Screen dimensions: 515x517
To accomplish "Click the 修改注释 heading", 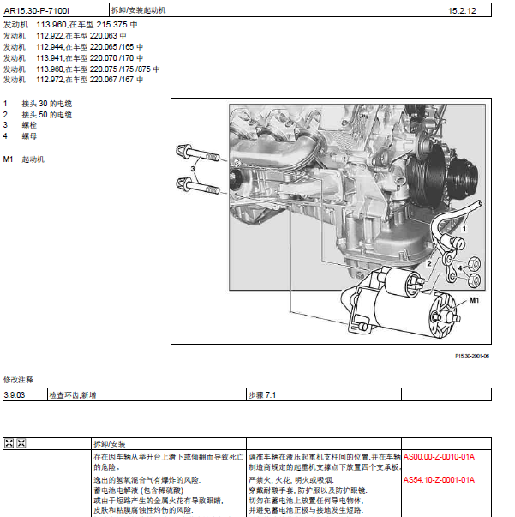I will pyautogui.click(x=18, y=380).
